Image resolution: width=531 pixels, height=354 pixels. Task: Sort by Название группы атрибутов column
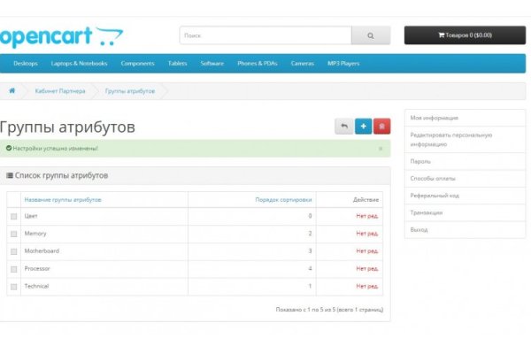tap(63, 200)
